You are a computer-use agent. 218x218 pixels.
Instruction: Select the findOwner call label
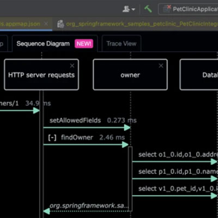click(77, 137)
